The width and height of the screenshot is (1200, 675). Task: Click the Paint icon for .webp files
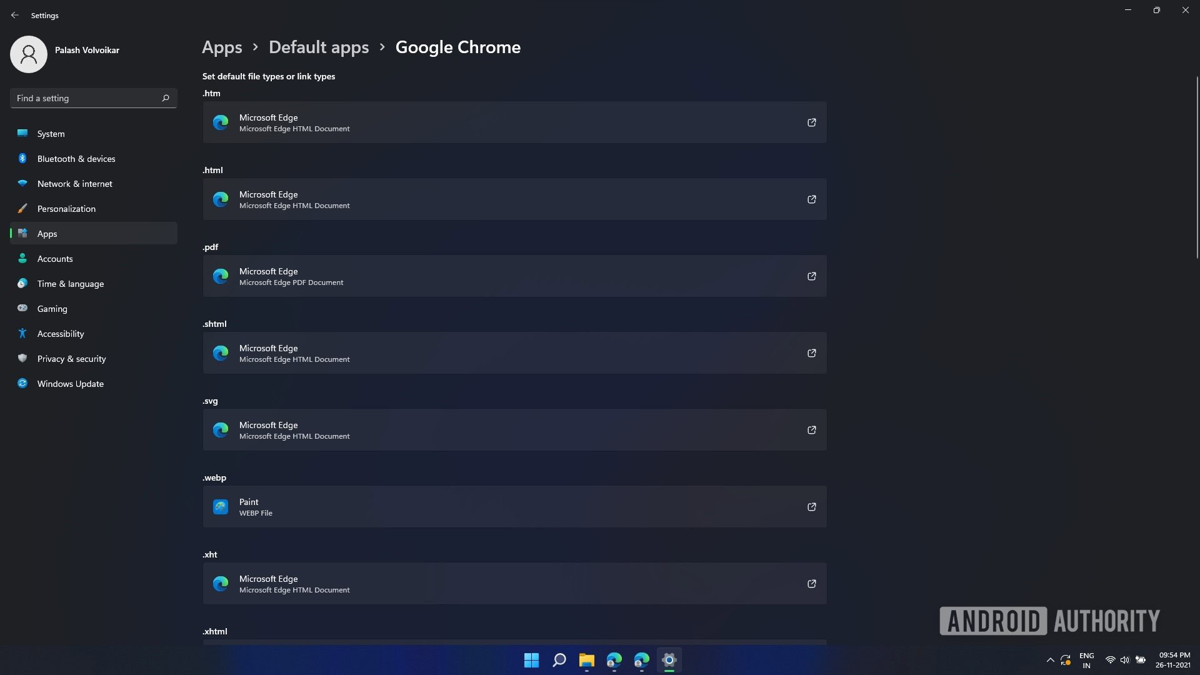[x=220, y=506]
